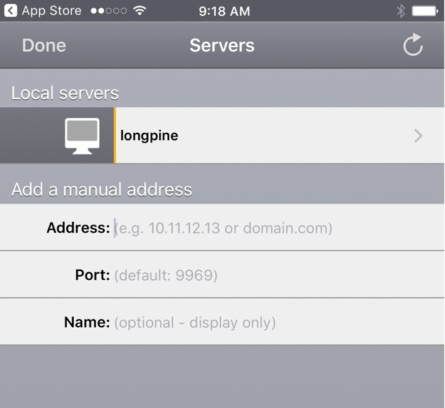Tap the Bluetooth status icon

click(x=400, y=11)
